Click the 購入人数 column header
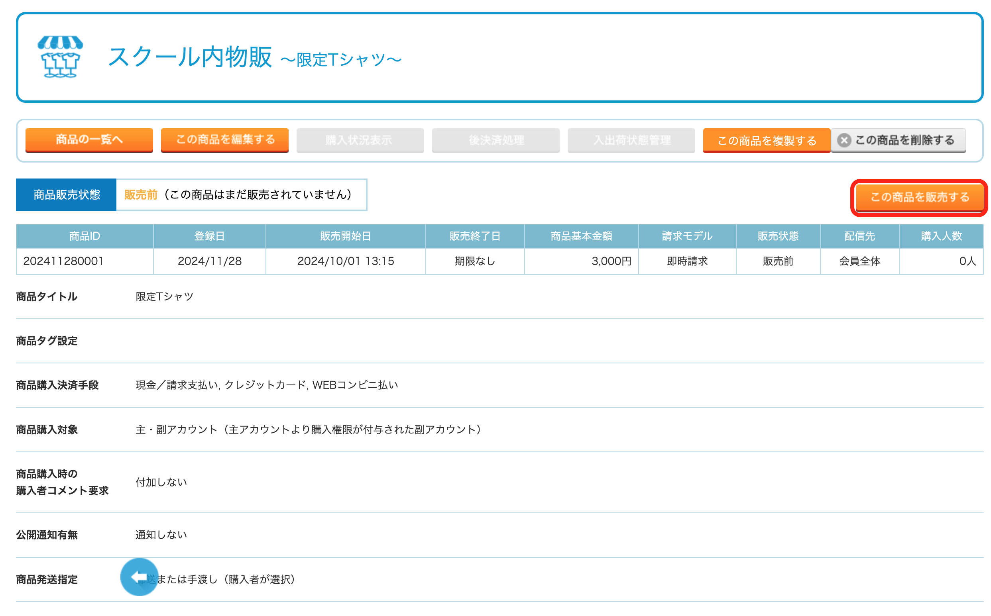991x616 pixels. tap(941, 236)
